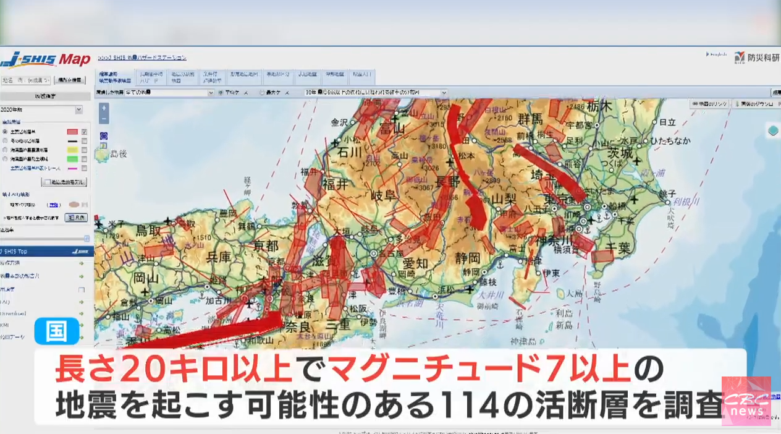Image resolution: width=781 pixels, height=434 pixels.
Task: Click the green arrow in the KML row
Action: point(81,326)
